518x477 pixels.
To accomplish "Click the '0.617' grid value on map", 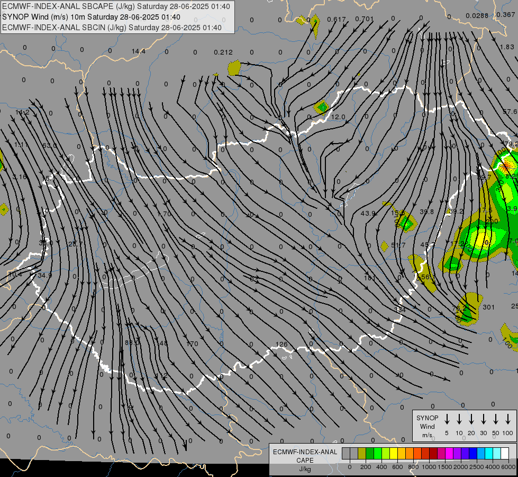I will [x=337, y=20].
